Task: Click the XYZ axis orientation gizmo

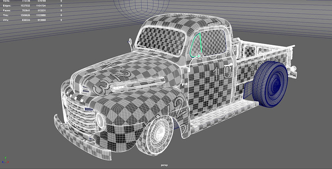Action: pyautogui.click(x=5, y=160)
